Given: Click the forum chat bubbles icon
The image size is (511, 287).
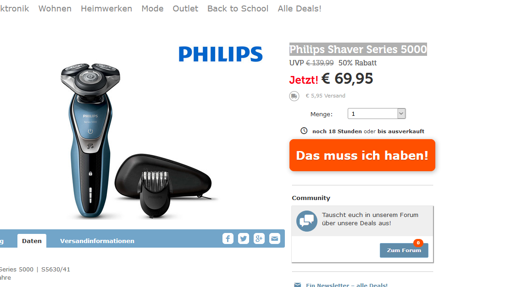Looking at the screenshot, I should [307, 221].
